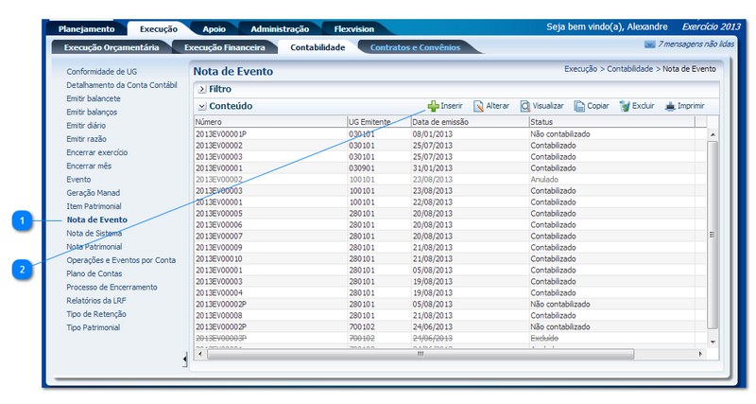Click the Visualizar magnifier icon
The width and height of the screenshot is (756, 404).
524,107
